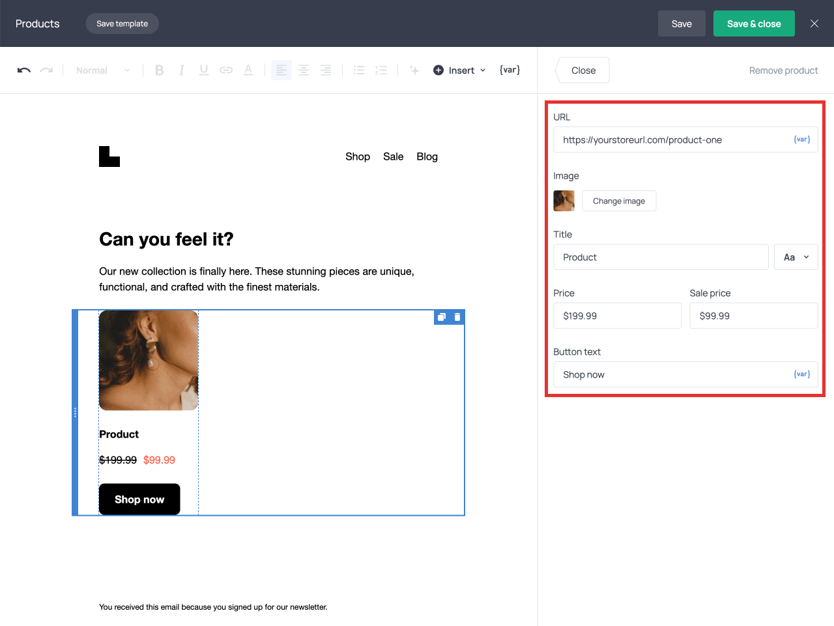Image resolution: width=834 pixels, height=626 pixels.
Task: Create a bulleted list
Action: (359, 70)
